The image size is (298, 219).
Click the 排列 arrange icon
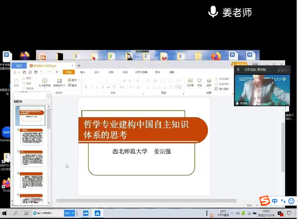pyautogui.click(x=209, y=81)
